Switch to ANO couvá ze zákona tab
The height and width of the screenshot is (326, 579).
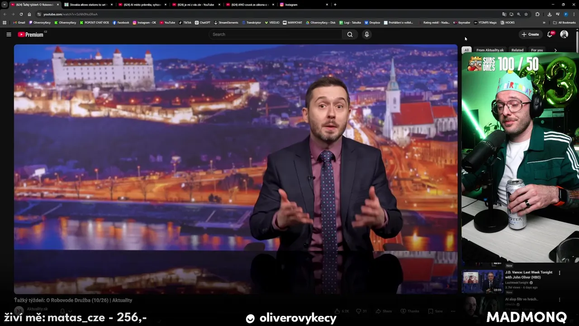pyautogui.click(x=250, y=5)
